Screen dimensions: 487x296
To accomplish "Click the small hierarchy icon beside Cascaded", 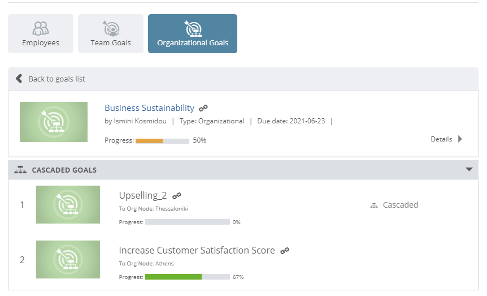I will [374, 205].
